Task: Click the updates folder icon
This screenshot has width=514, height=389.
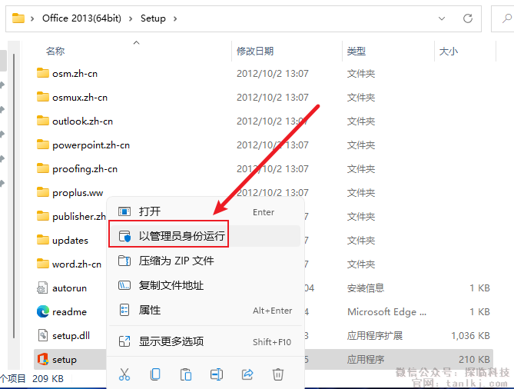Action: coord(43,240)
